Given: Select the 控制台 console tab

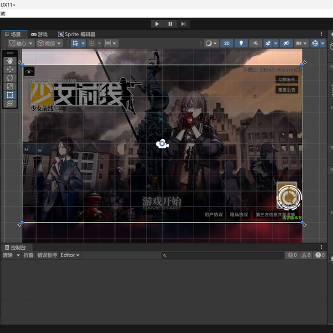Looking at the screenshot, I should click(x=16, y=248).
